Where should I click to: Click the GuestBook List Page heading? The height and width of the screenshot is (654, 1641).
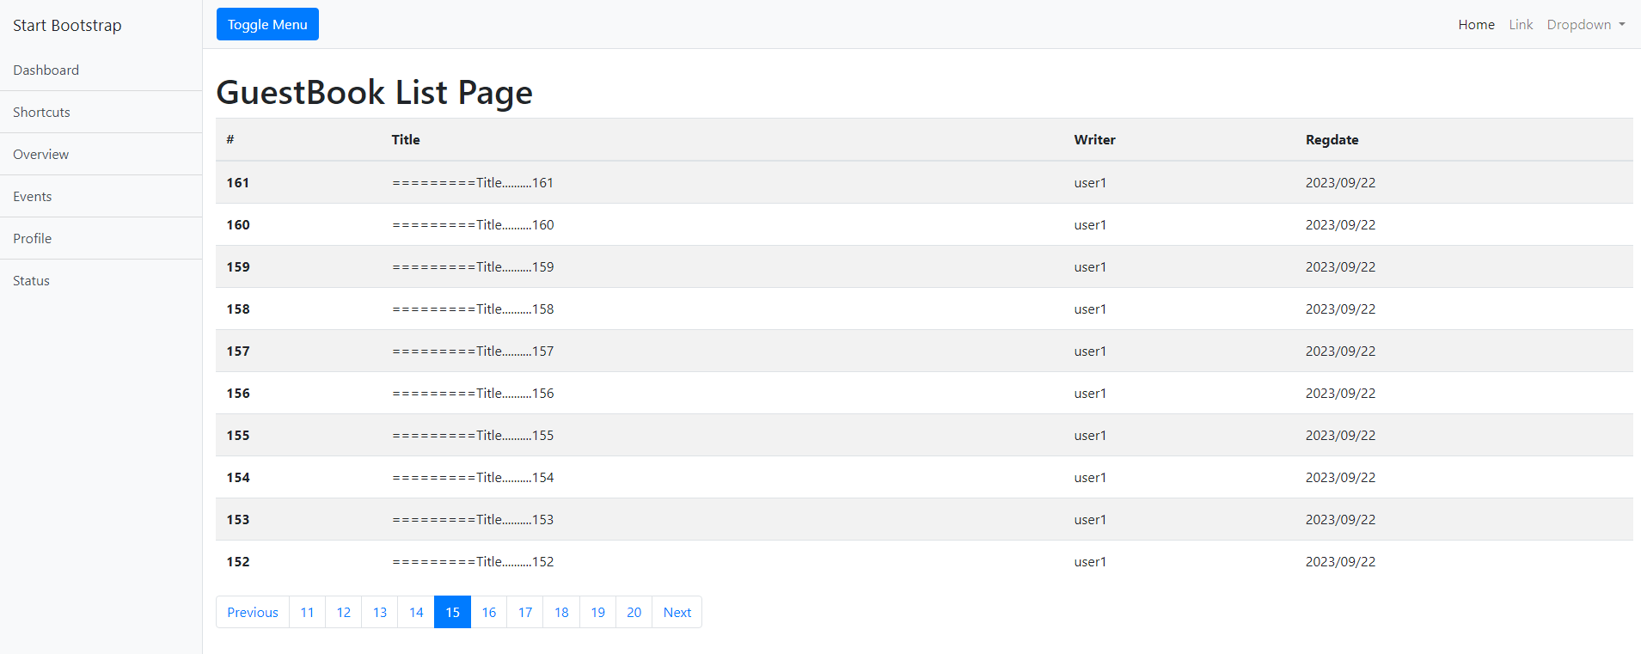click(x=374, y=92)
